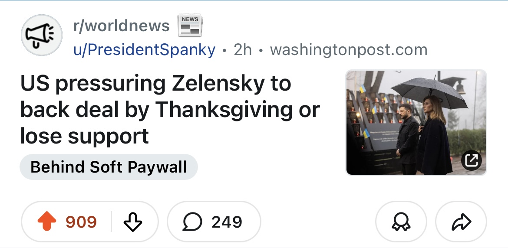Click the external link icon on thumbnail
Screen dimensions: 508x248
click(x=471, y=161)
